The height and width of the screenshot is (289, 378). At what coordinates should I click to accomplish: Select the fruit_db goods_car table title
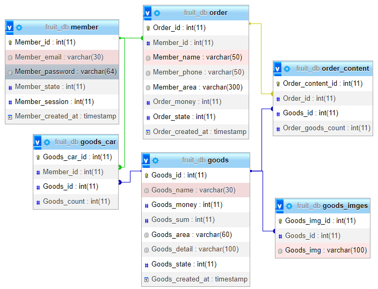85,142
